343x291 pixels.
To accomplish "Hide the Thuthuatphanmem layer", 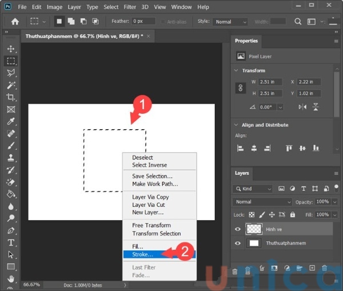I will point(238,243).
